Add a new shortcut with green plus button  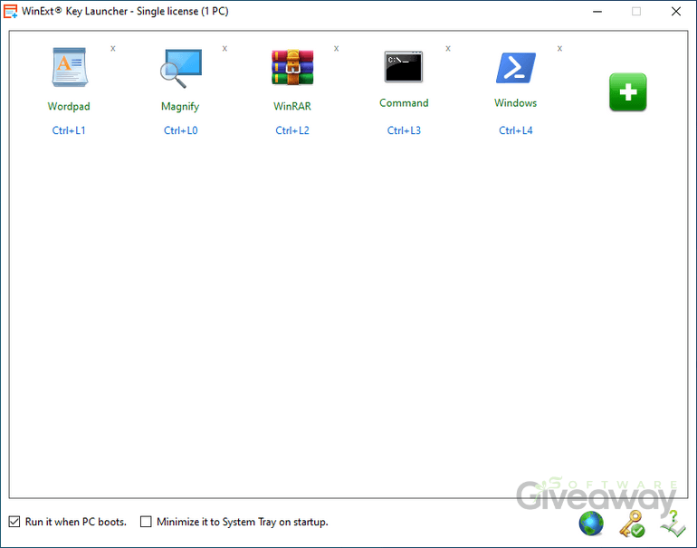coord(627,91)
